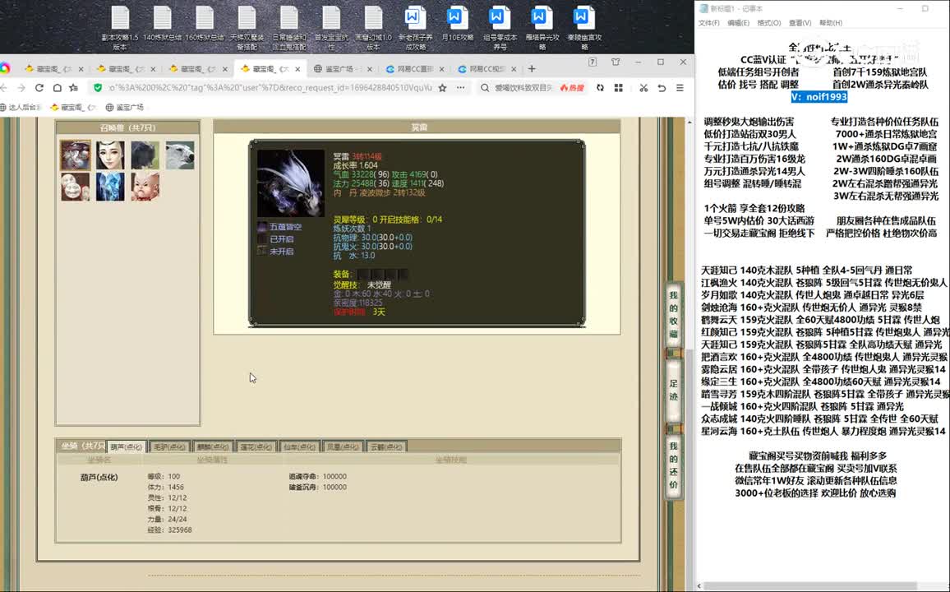950x592 pixels.
Task: Open the 组号零成本养号 WPS document
Action: pos(499,29)
